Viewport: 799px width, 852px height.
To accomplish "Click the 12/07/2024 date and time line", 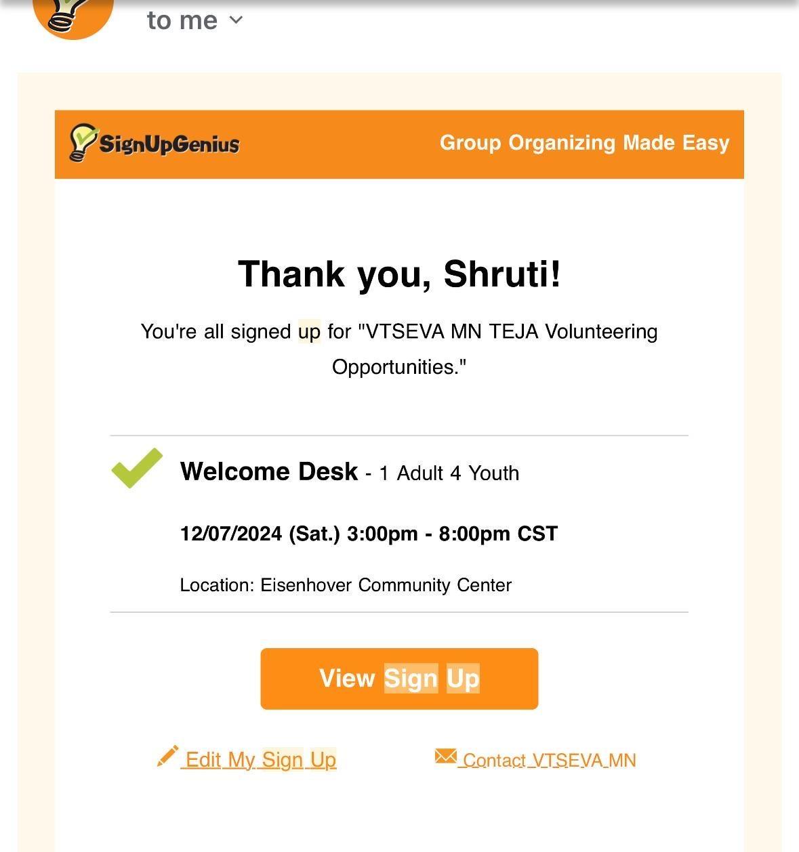I will (369, 534).
